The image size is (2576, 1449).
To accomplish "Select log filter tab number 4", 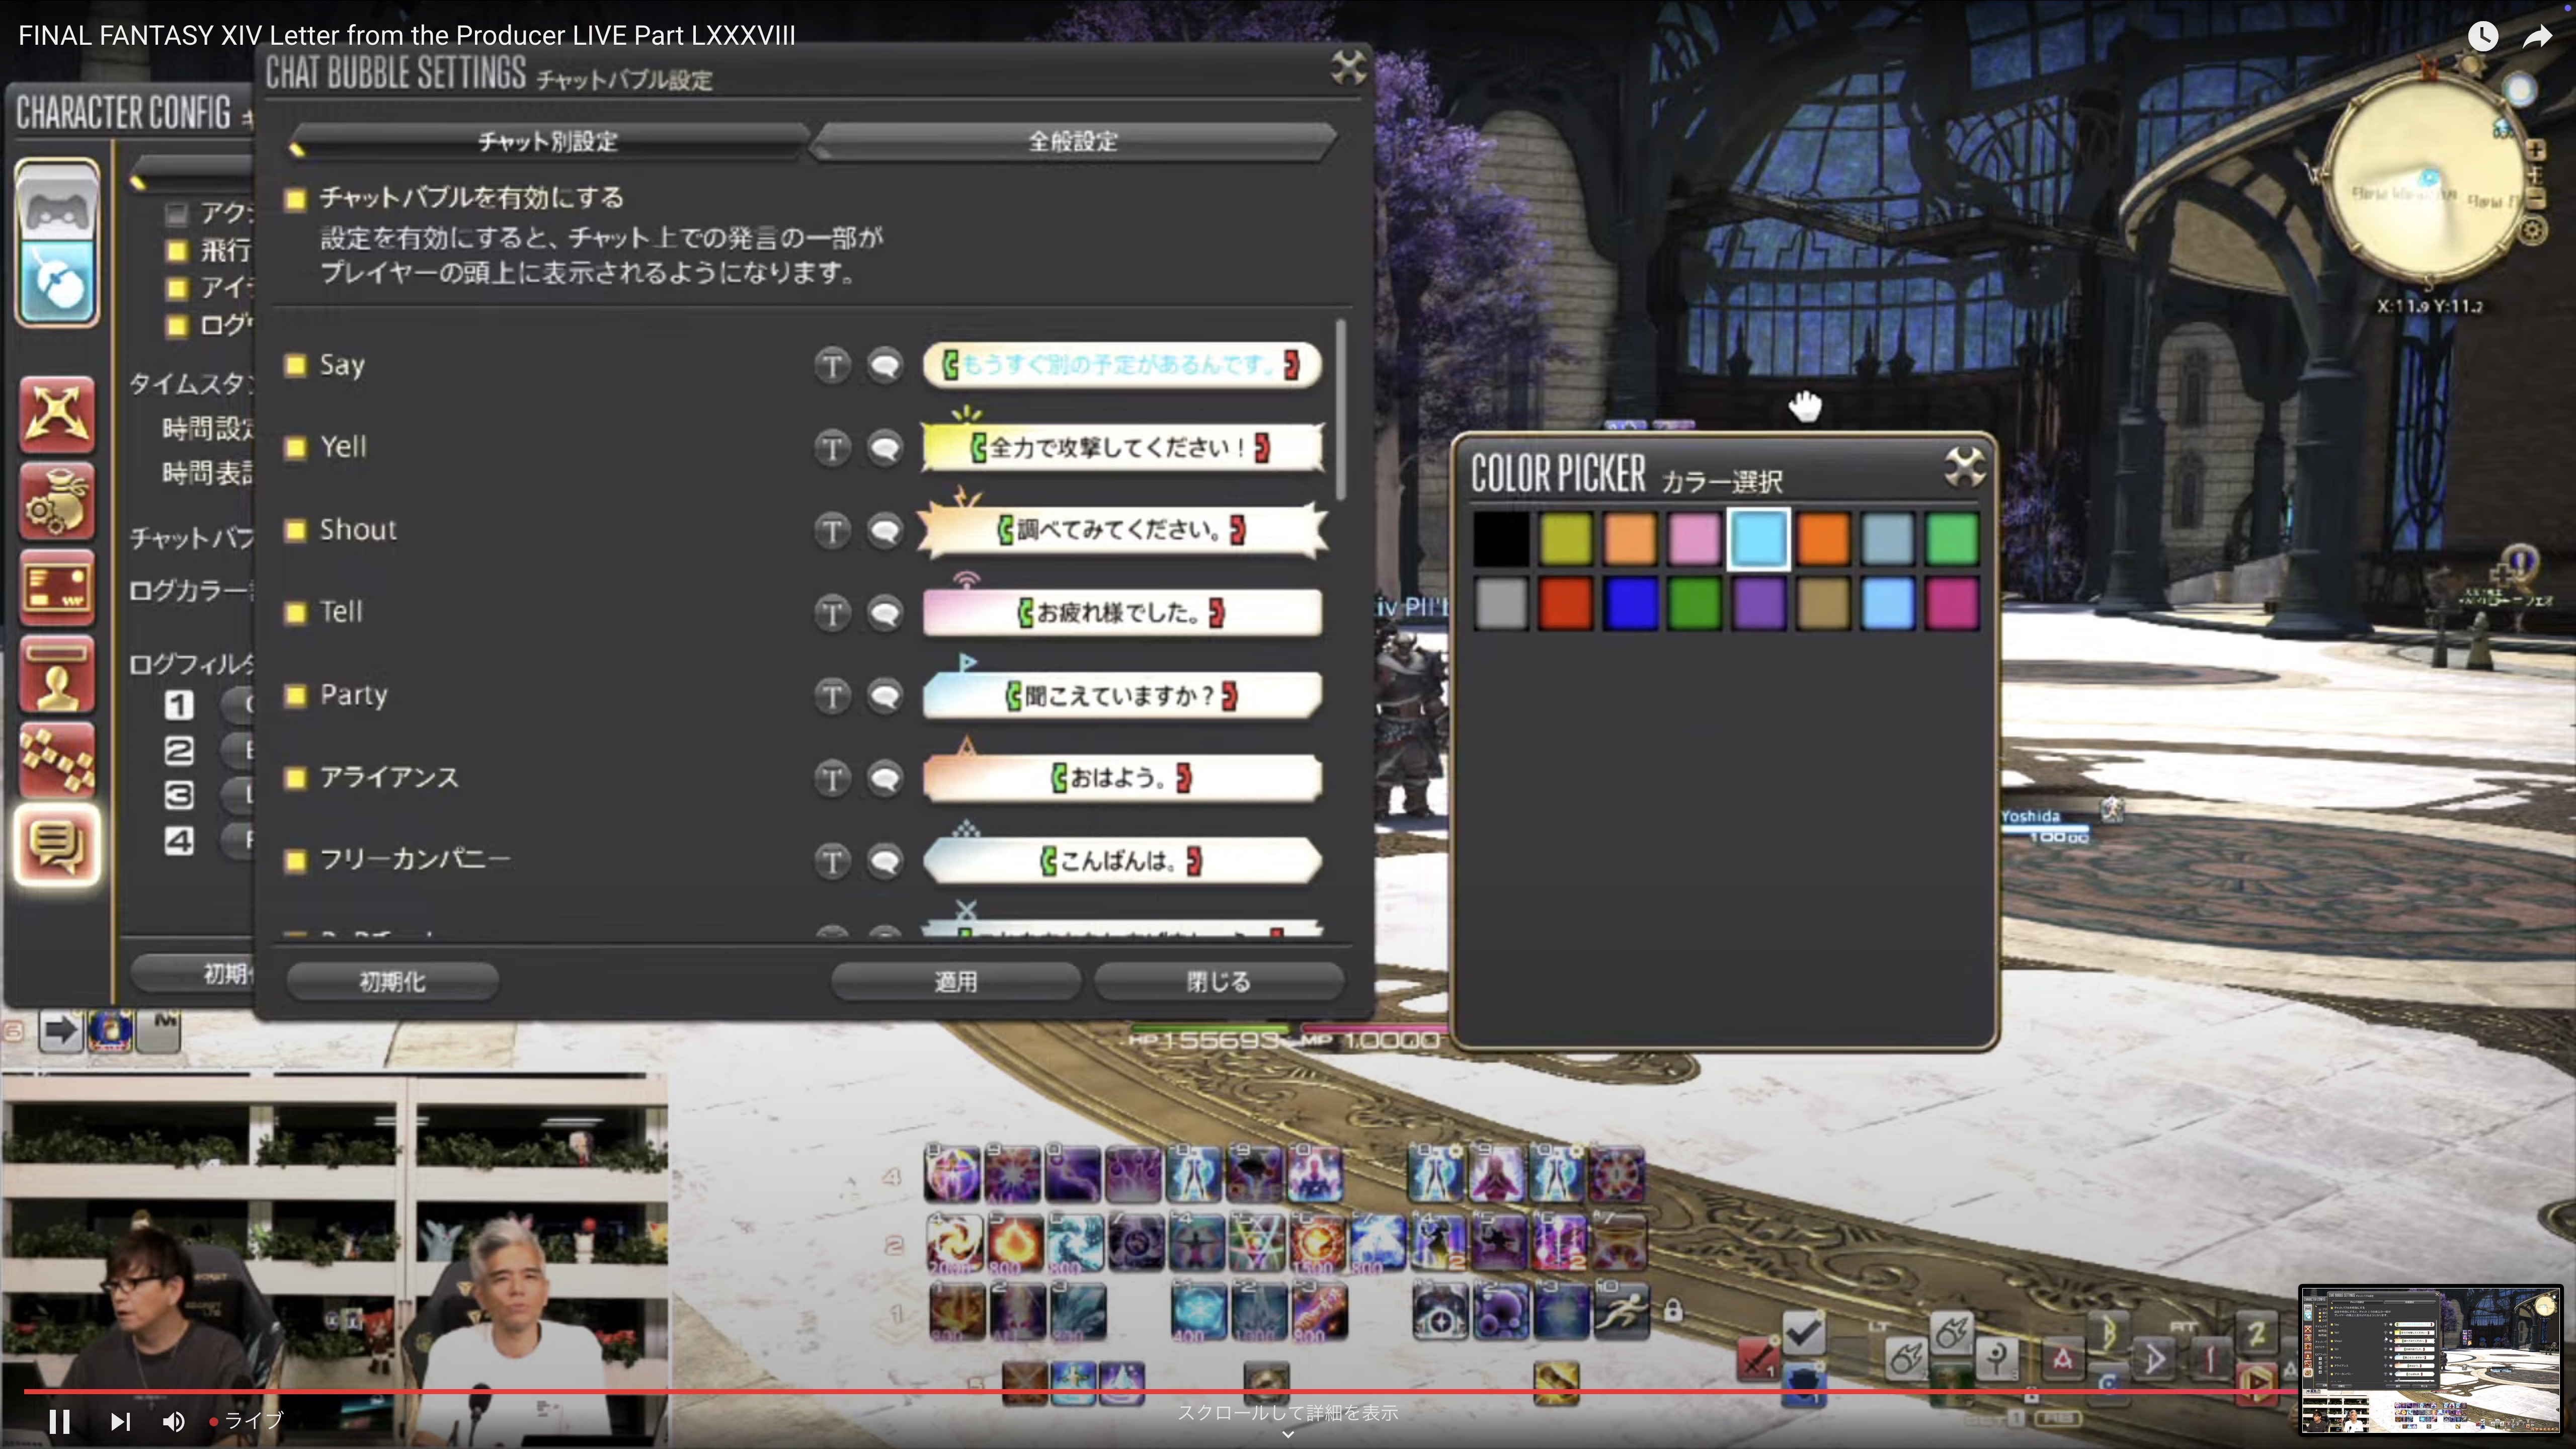I will (179, 841).
